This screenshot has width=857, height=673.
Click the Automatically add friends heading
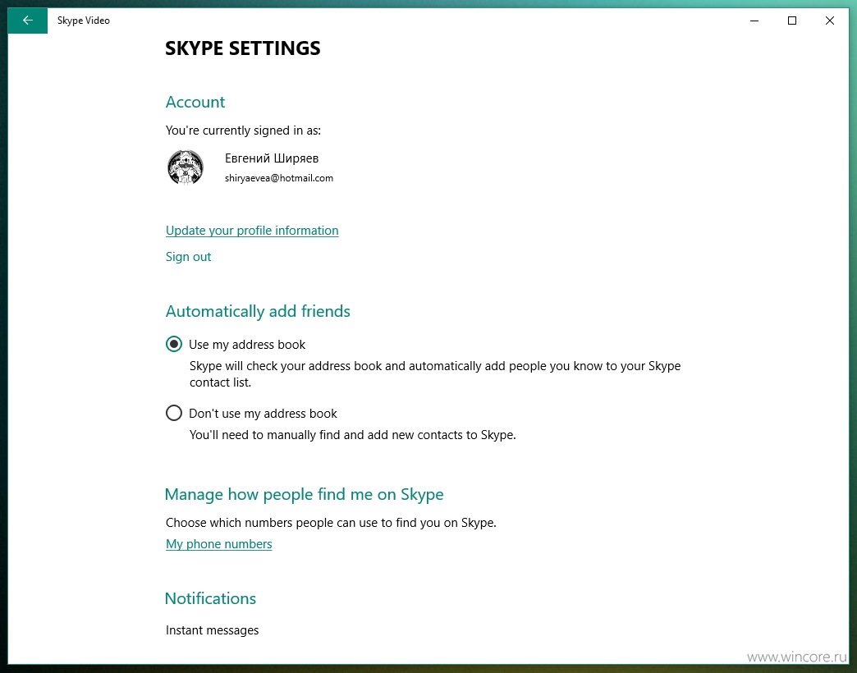258,311
